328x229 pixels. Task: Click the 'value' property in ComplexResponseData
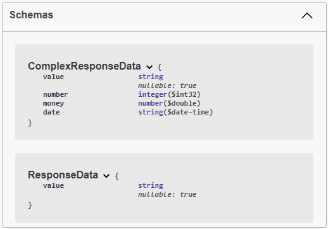(x=53, y=77)
